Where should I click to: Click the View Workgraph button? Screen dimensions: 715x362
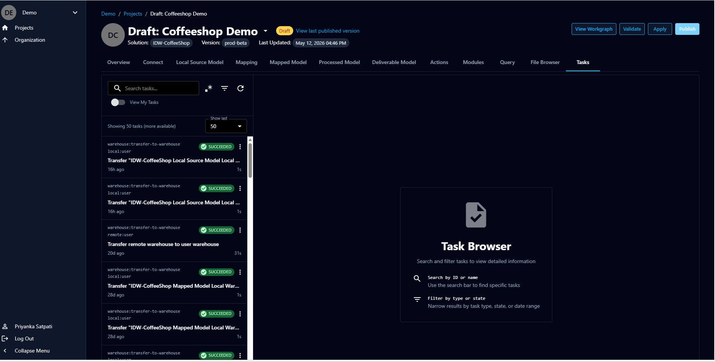(594, 29)
